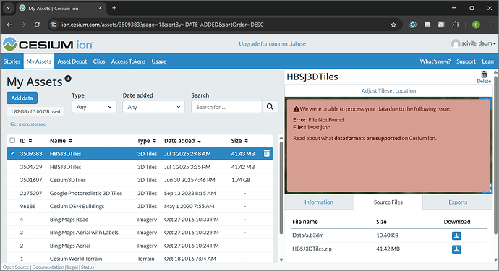Follow the Get more storage link
This screenshot has height=271, width=499.
28,124
